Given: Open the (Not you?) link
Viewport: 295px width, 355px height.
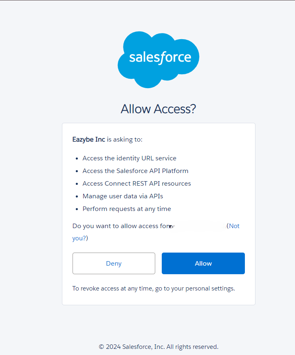Looking at the screenshot, I should coord(233,226).
